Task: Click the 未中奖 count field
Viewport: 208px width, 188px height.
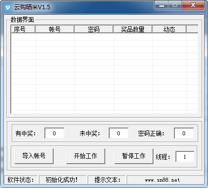Action: (119, 133)
